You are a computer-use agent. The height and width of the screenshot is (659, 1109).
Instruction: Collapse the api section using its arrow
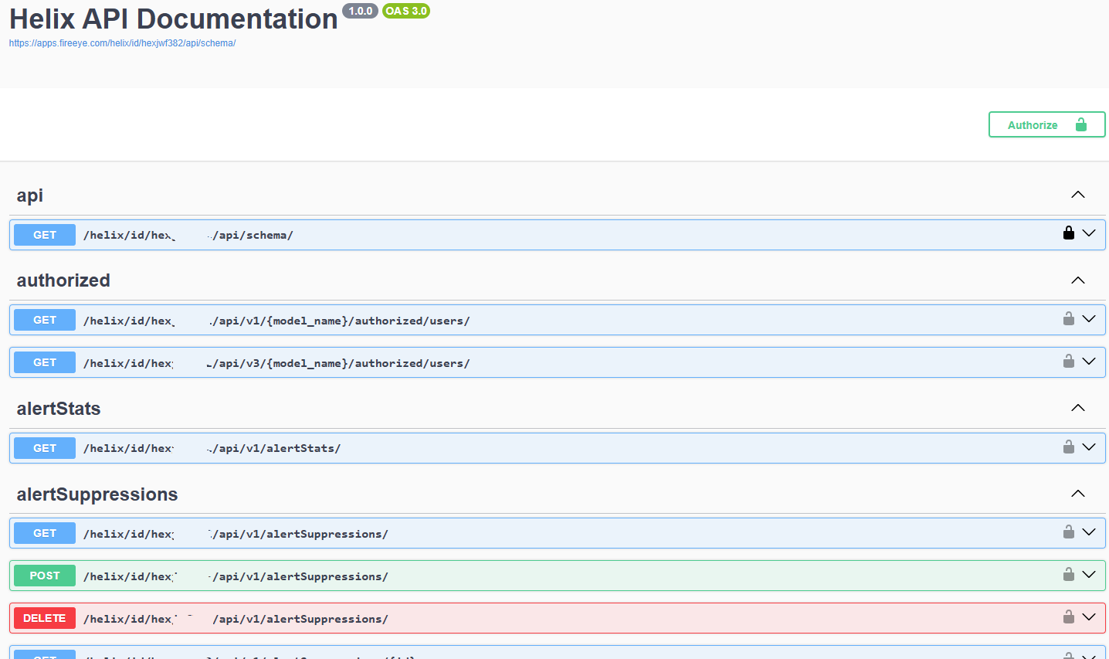[1078, 195]
